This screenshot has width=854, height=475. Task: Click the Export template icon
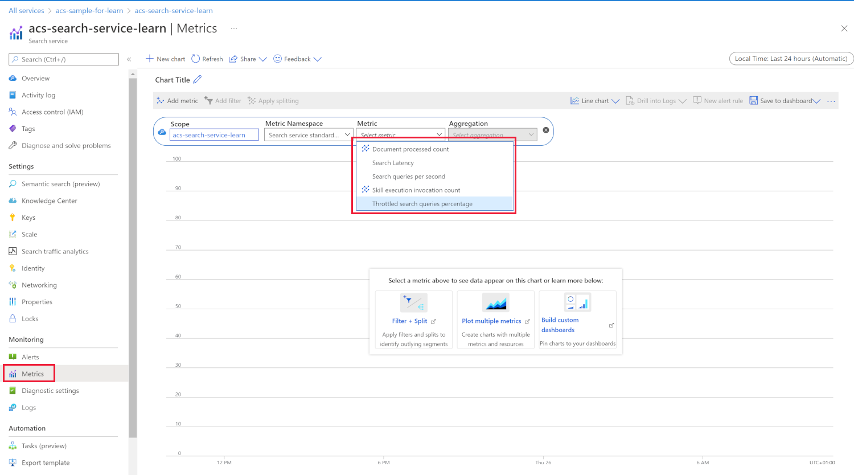click(13, 462)
